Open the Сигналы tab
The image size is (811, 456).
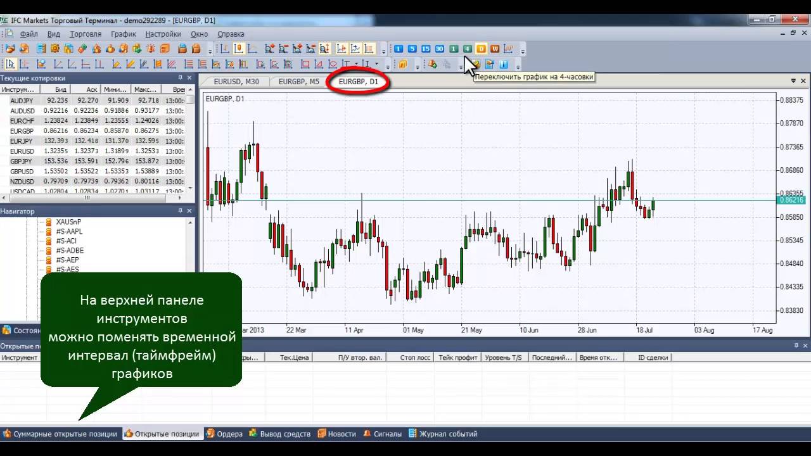pos(383,434)
